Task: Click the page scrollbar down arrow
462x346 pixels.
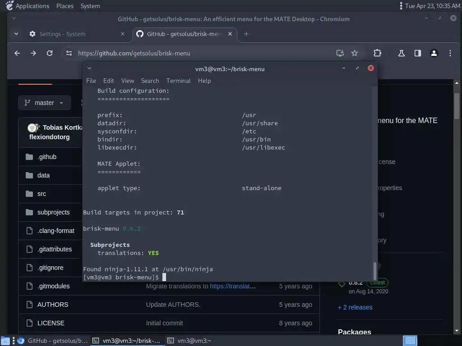Action: click(457, 330)
